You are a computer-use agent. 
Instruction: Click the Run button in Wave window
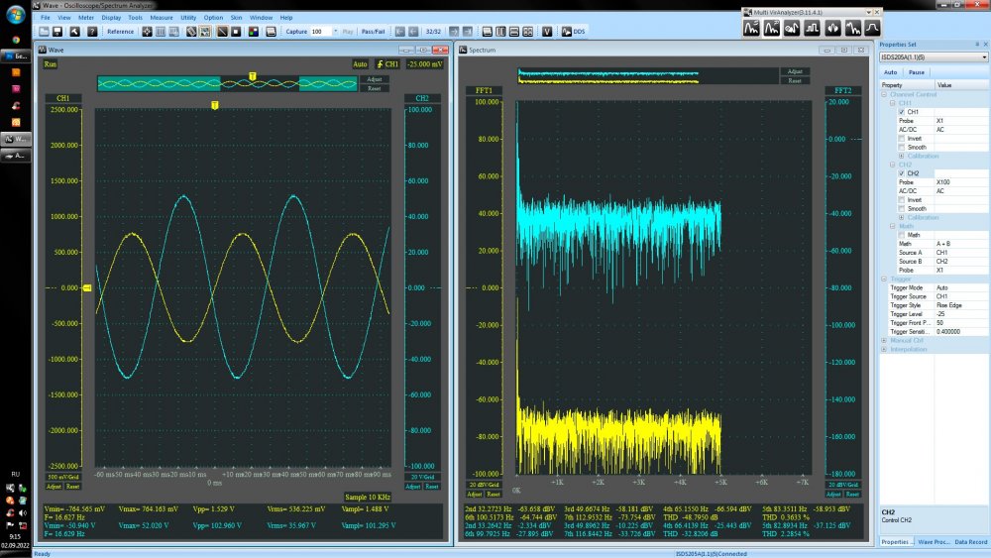point(51,64)
